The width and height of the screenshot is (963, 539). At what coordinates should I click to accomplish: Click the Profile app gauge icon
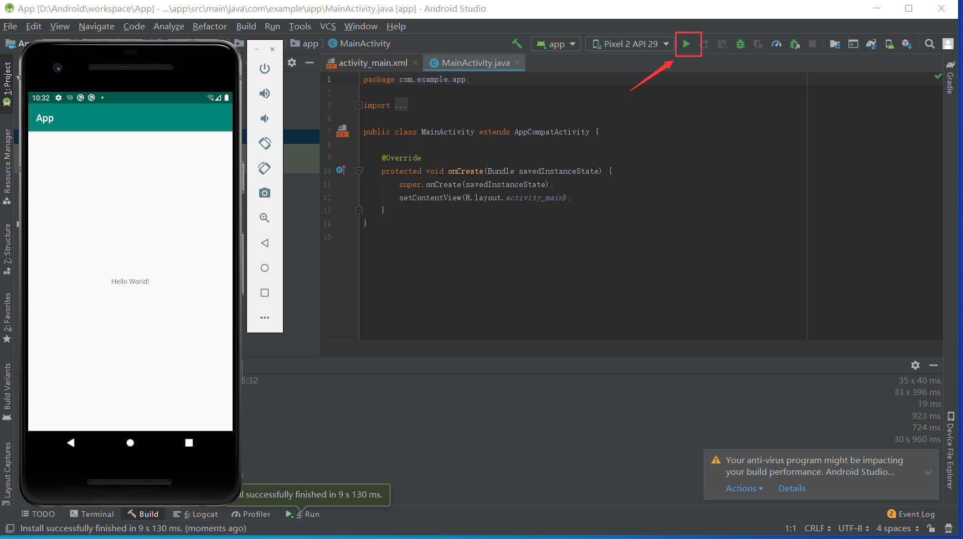[x=776, y=44]
